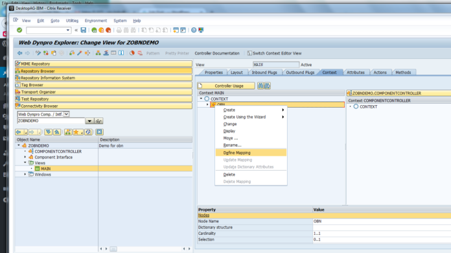Switch to the Methods tab

coord(403,73)
